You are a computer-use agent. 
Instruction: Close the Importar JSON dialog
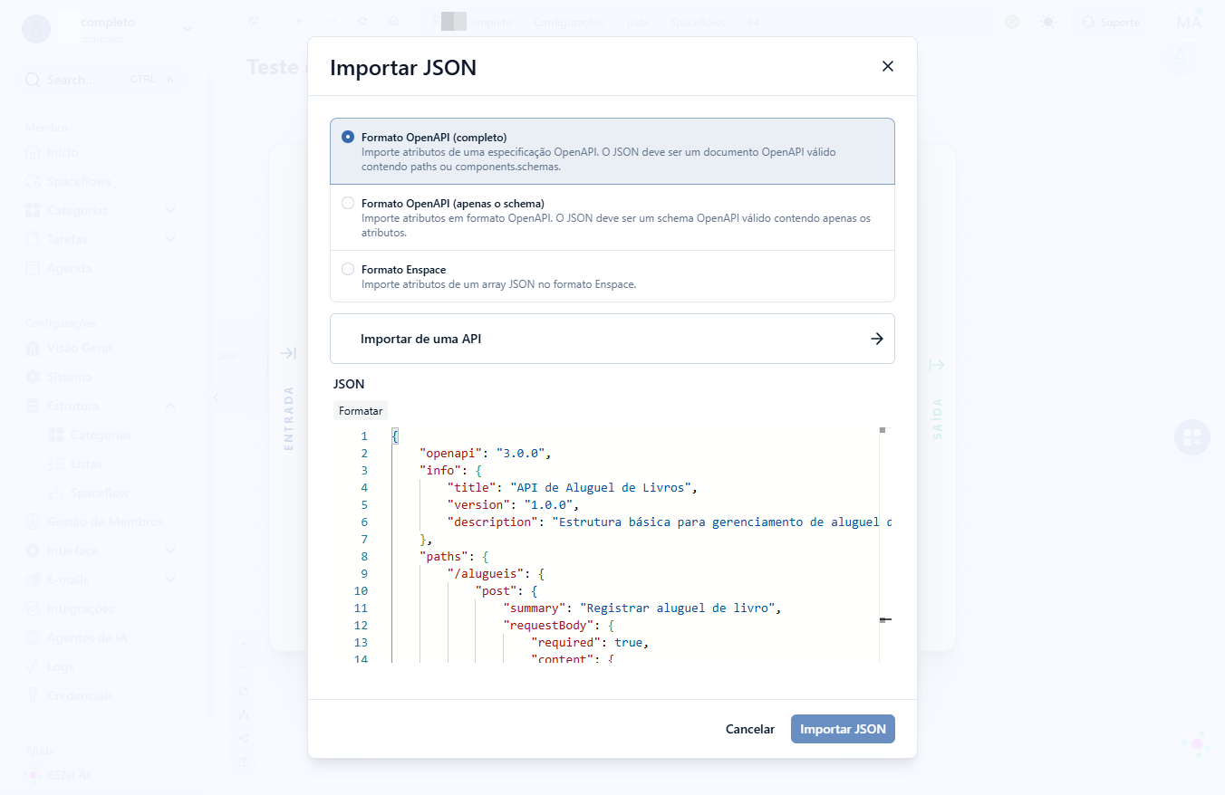coord(888,66)
